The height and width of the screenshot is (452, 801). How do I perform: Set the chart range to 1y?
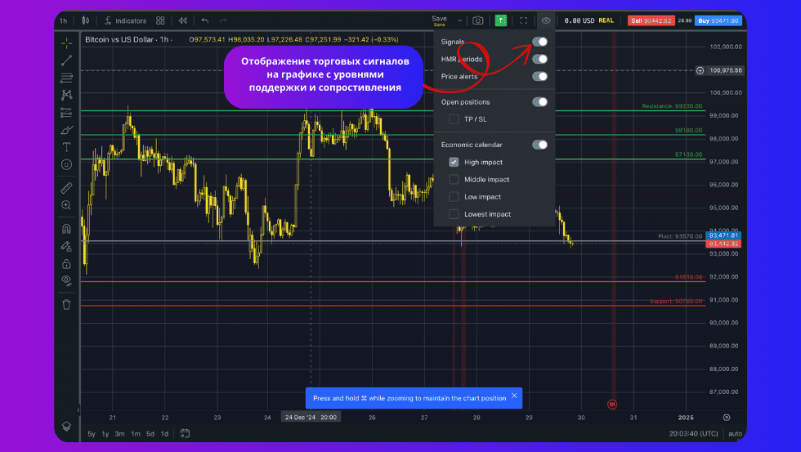105,434
